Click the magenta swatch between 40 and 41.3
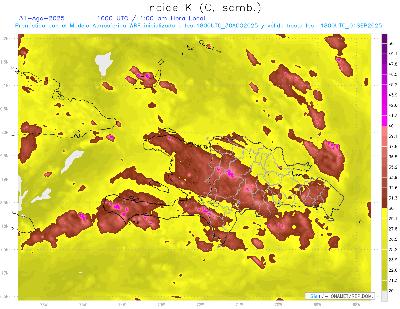This screenshot has height=309, width=400. (x=384, y=121)
